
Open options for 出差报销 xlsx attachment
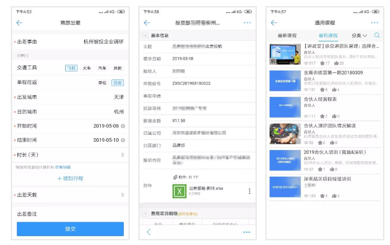pos(249,191)
